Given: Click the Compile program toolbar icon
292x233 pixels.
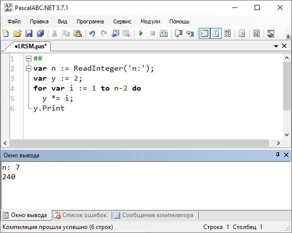Looking at the screenshot, I should [164, 33].
